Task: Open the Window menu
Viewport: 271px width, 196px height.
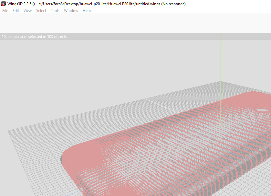Action: pyautogui.click(x=71, y=11)
